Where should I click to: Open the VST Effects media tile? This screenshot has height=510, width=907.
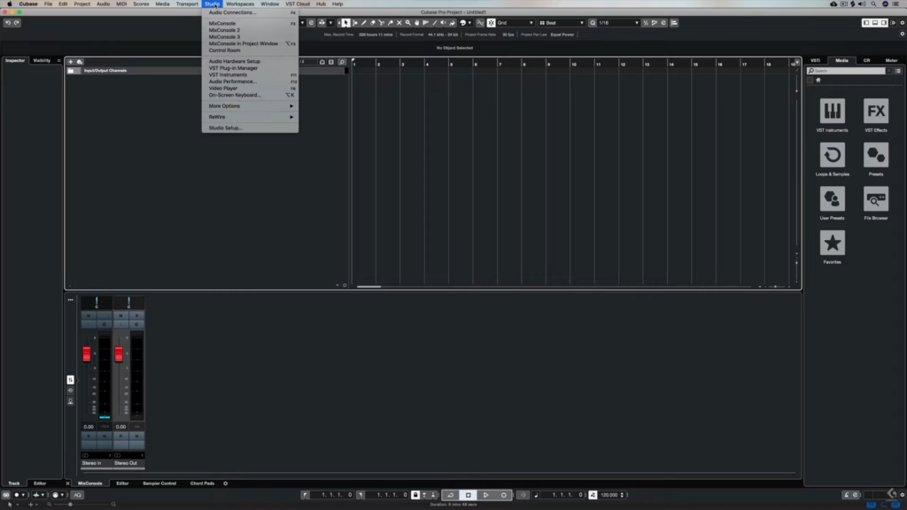876,111
